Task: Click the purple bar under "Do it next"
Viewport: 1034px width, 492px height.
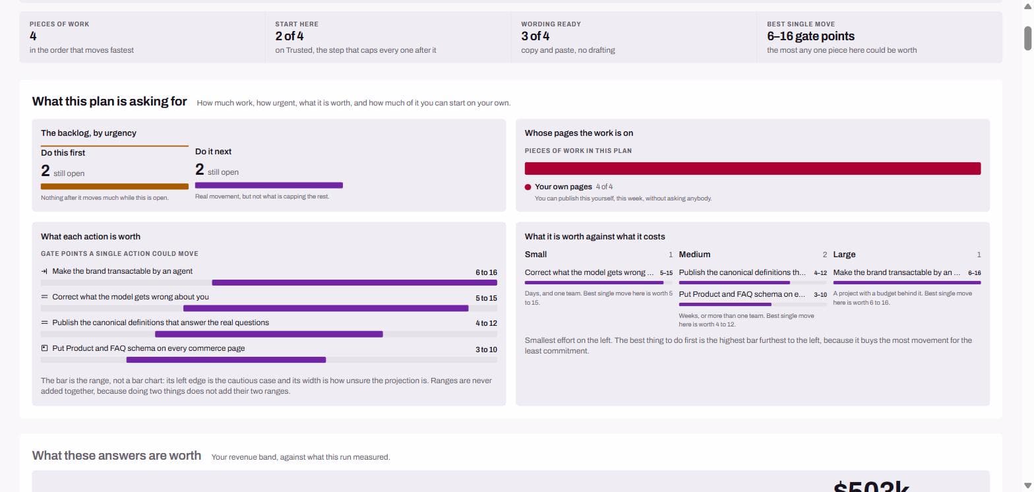Action: pos(269,185)
